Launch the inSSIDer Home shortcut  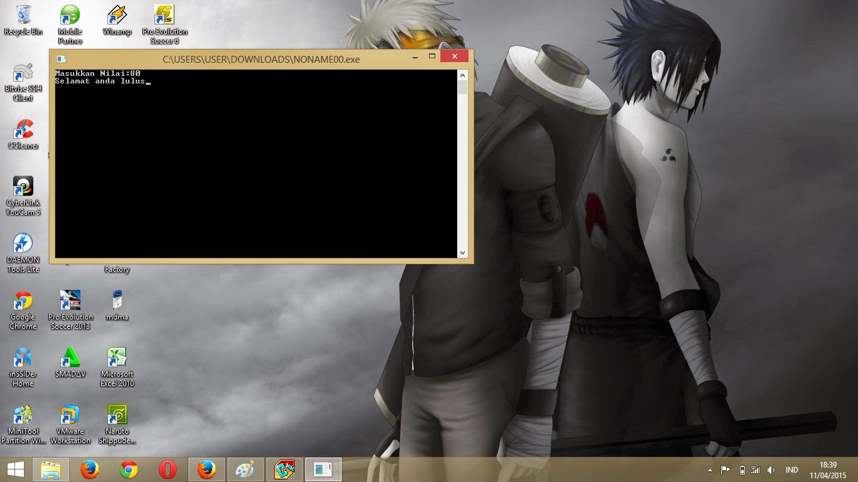pos(23,367)
